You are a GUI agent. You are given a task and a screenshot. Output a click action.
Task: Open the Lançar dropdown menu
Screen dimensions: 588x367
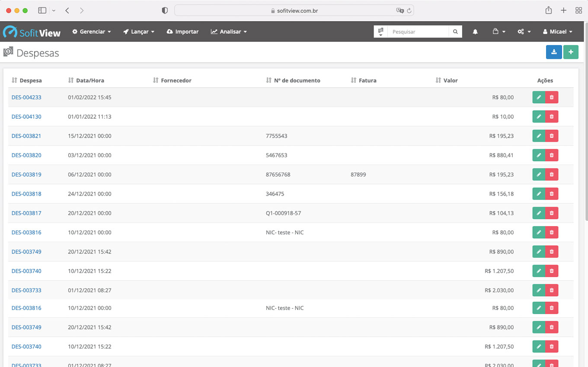point(139,32)
